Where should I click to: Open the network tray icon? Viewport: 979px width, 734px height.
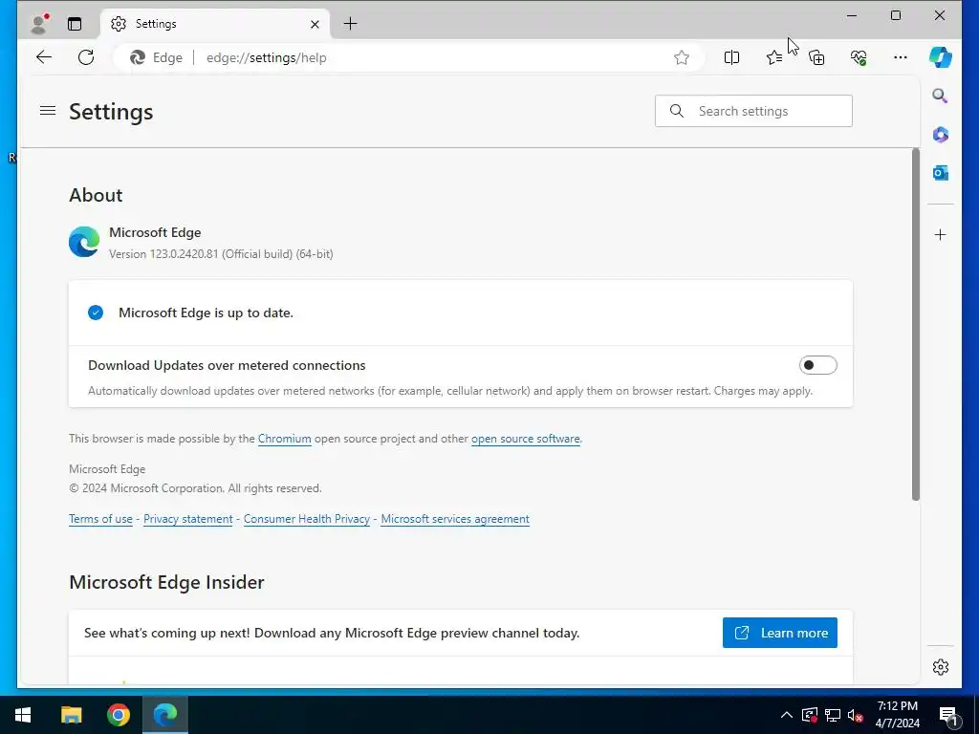[833, 715]
